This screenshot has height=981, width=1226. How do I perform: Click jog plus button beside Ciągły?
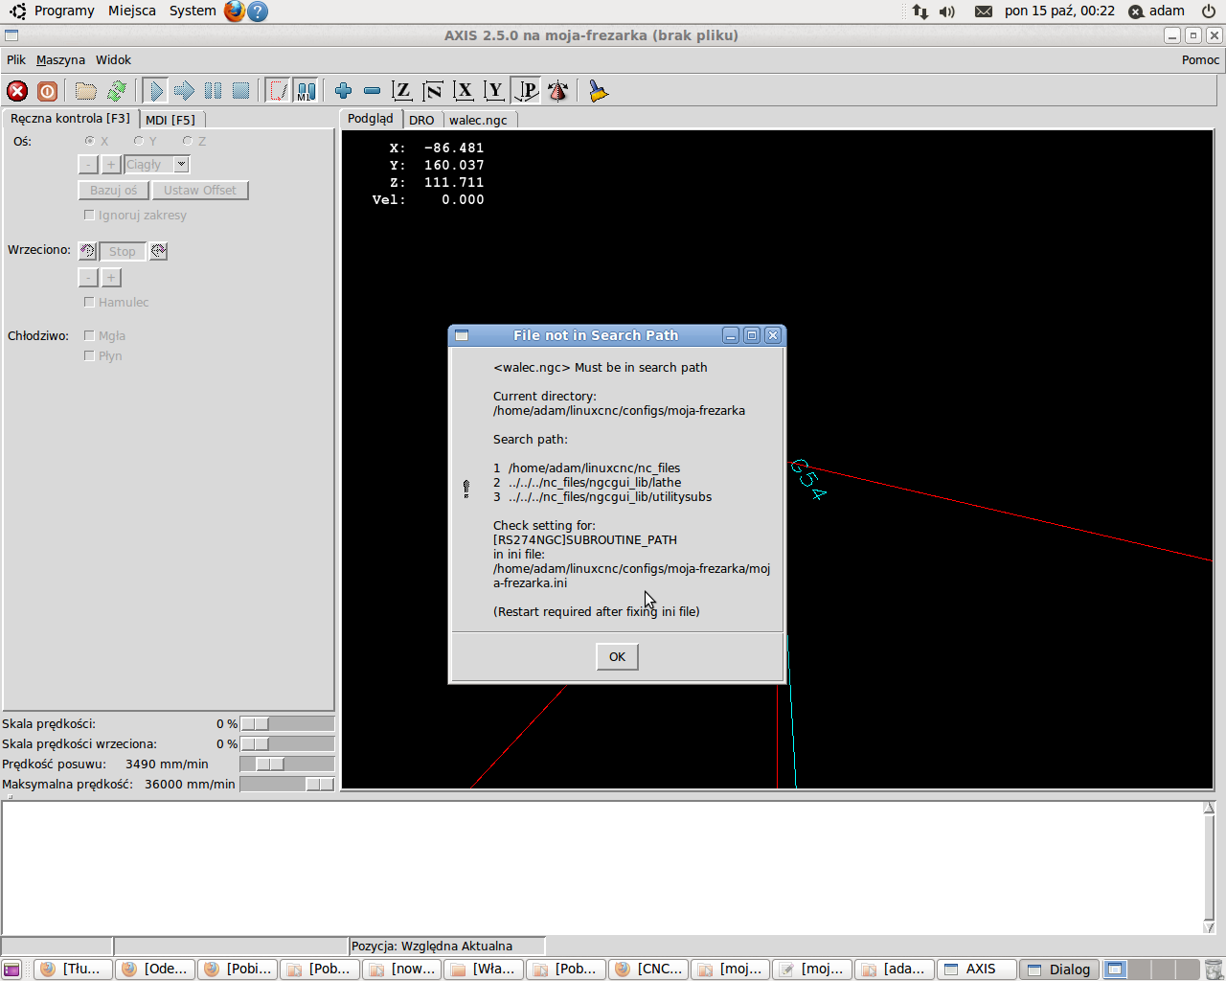click(111, 165)
